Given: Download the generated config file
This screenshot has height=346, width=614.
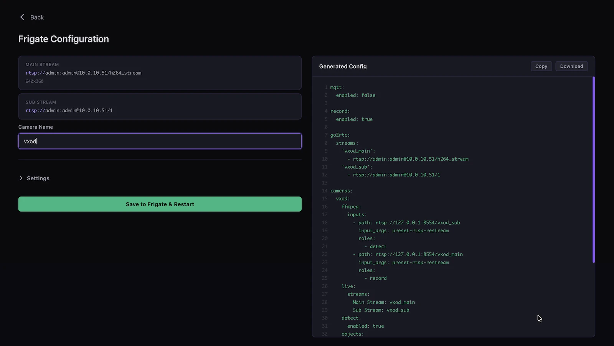Looking at the screenshot, I should click(x=571, y=66).
